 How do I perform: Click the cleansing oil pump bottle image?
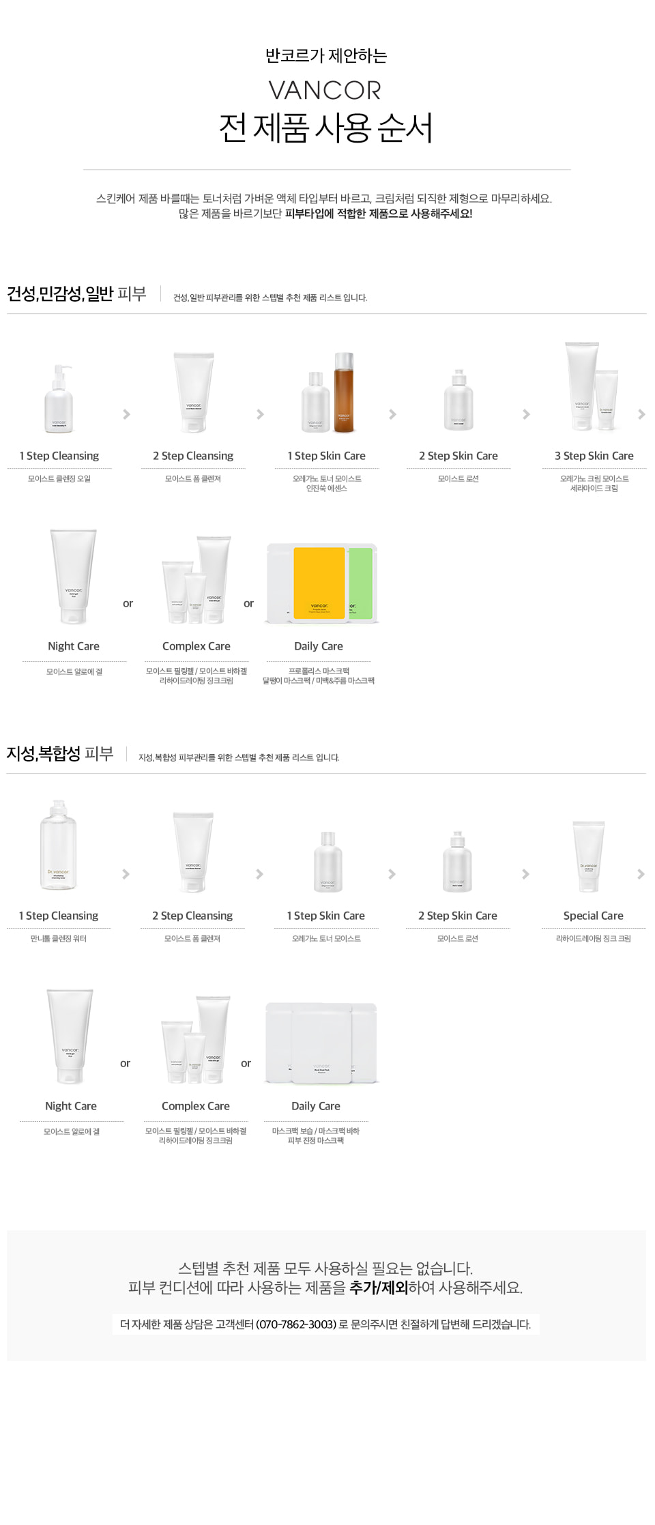point(59,398)
